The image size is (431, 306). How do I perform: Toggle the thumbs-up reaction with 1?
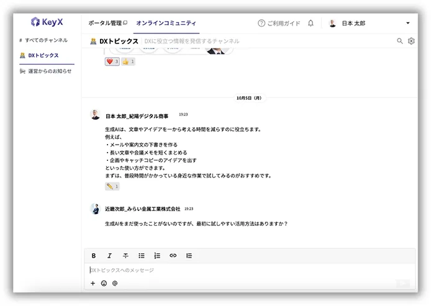pyautogui.click(x=128, y=61)
